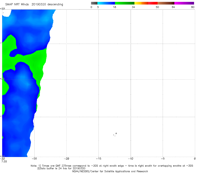Click the gray segment of the color bar
Image resolution: width=197 pixels, height=173 pixels.
[x=94, y=3]
